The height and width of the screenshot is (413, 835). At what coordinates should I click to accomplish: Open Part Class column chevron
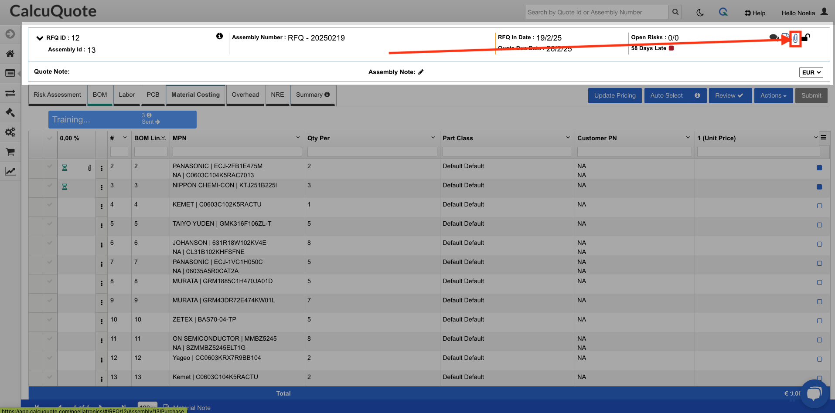pos(568,138)
